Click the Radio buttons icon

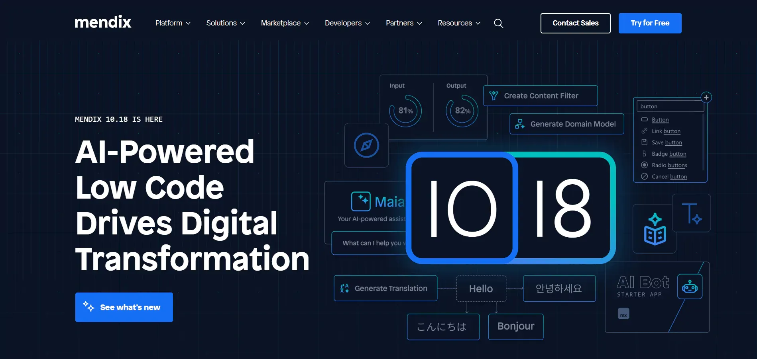pos(644,165)
